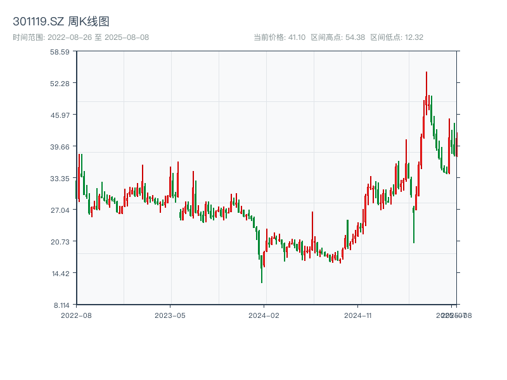Click the period high 区间高点: 54.38
Viewport: 507px width, 380px height.
(338, 37)
